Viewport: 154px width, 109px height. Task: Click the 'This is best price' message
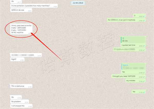click(21, 86)
